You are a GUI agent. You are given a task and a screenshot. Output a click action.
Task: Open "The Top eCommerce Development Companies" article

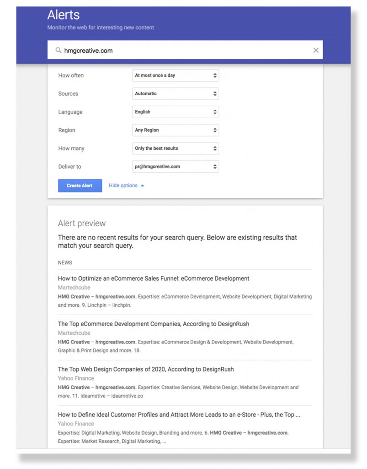(x=154, y=324)
